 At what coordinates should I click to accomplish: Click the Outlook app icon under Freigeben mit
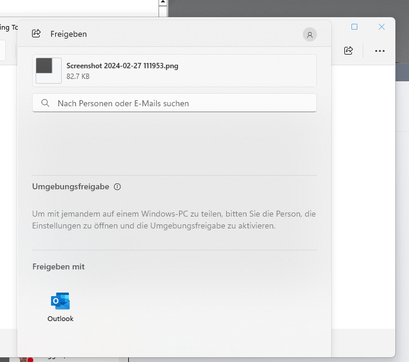click(61, 301)
